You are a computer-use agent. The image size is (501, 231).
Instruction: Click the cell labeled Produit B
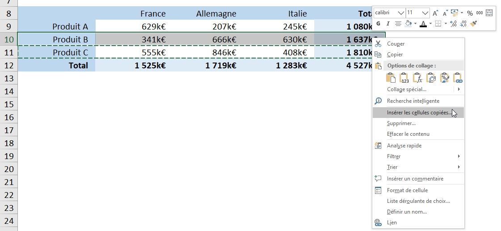tap(57, 40)
